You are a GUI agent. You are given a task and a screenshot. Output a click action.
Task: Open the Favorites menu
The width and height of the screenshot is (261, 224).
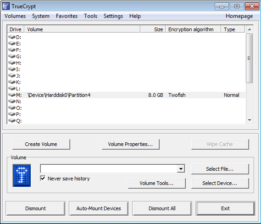(x=67, y=16)
